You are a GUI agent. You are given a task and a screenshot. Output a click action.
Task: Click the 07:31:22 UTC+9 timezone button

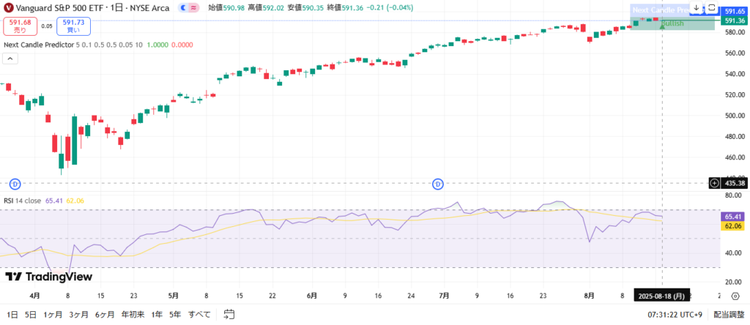(675, 315)
